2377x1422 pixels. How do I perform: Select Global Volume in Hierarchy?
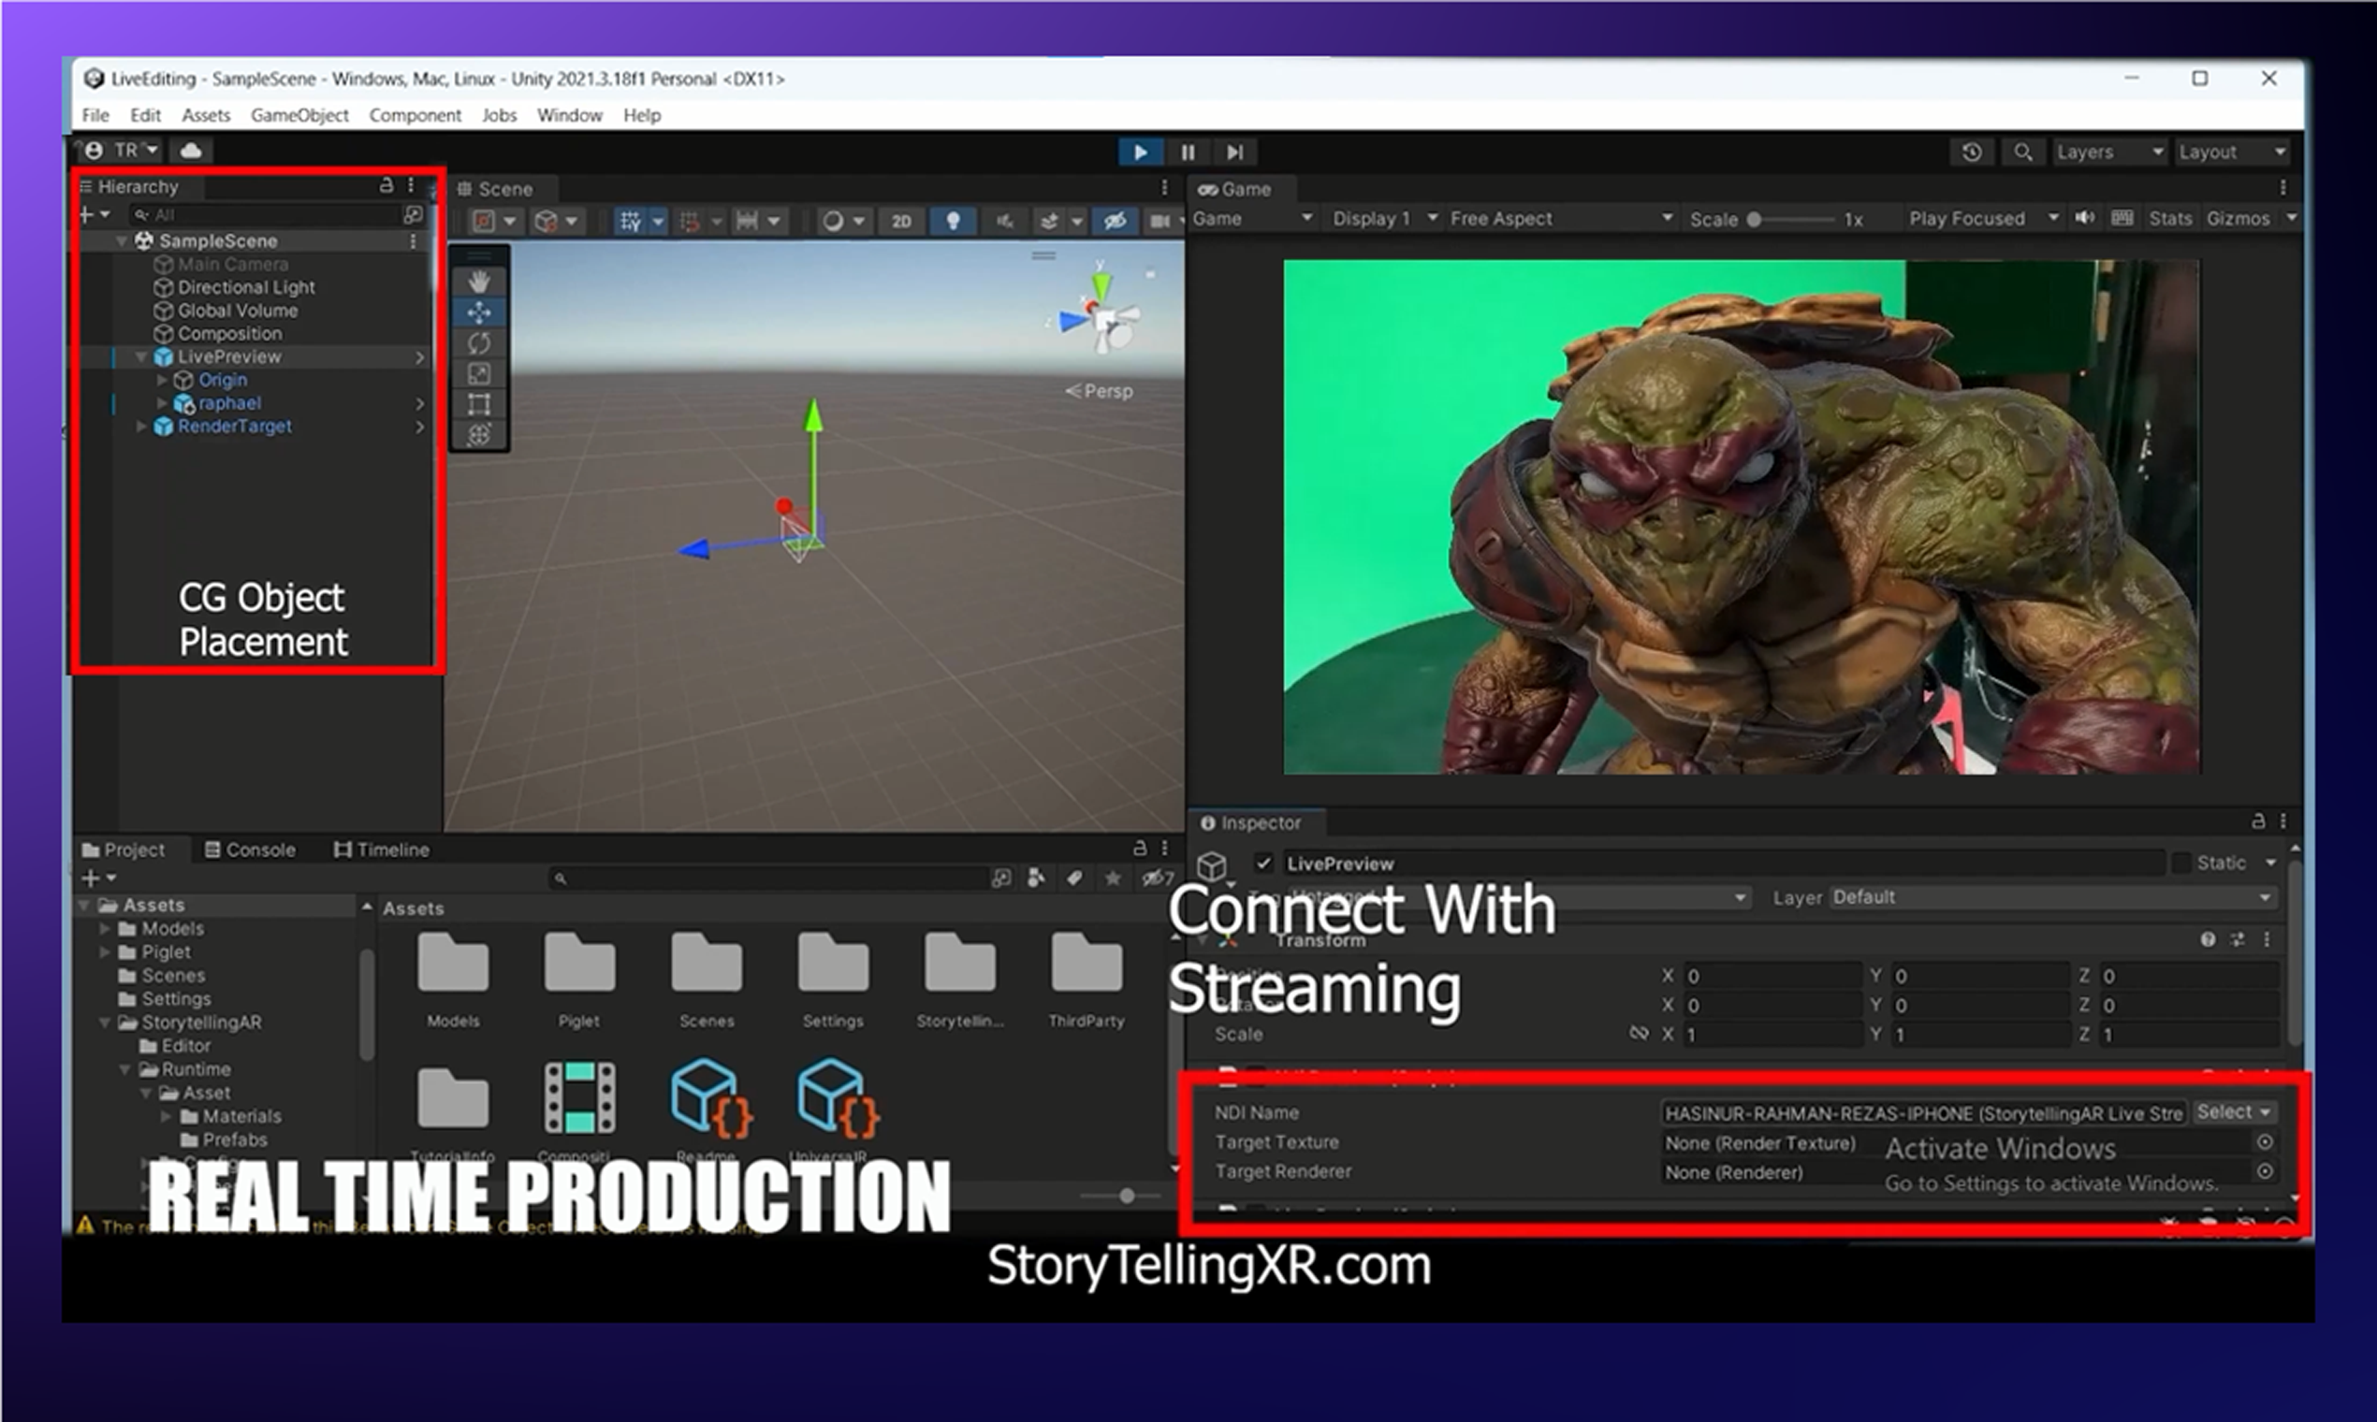[238, 311]
